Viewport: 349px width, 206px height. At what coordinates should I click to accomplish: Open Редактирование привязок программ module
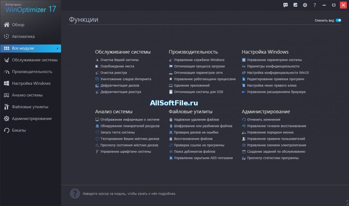click(275, 79)
